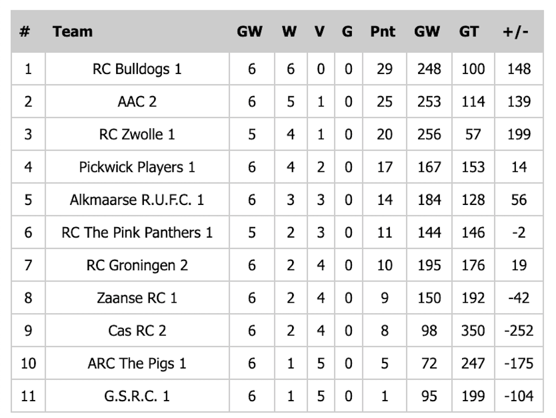
Task: Select the +/- column header
Action: (516, 32)
